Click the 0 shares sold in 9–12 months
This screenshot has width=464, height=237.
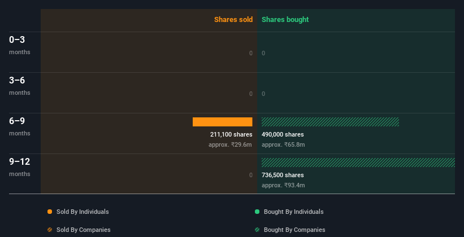pyautogui.click(x=251, y=175)
